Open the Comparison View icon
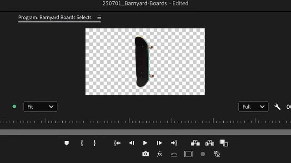 coord(224,143)
